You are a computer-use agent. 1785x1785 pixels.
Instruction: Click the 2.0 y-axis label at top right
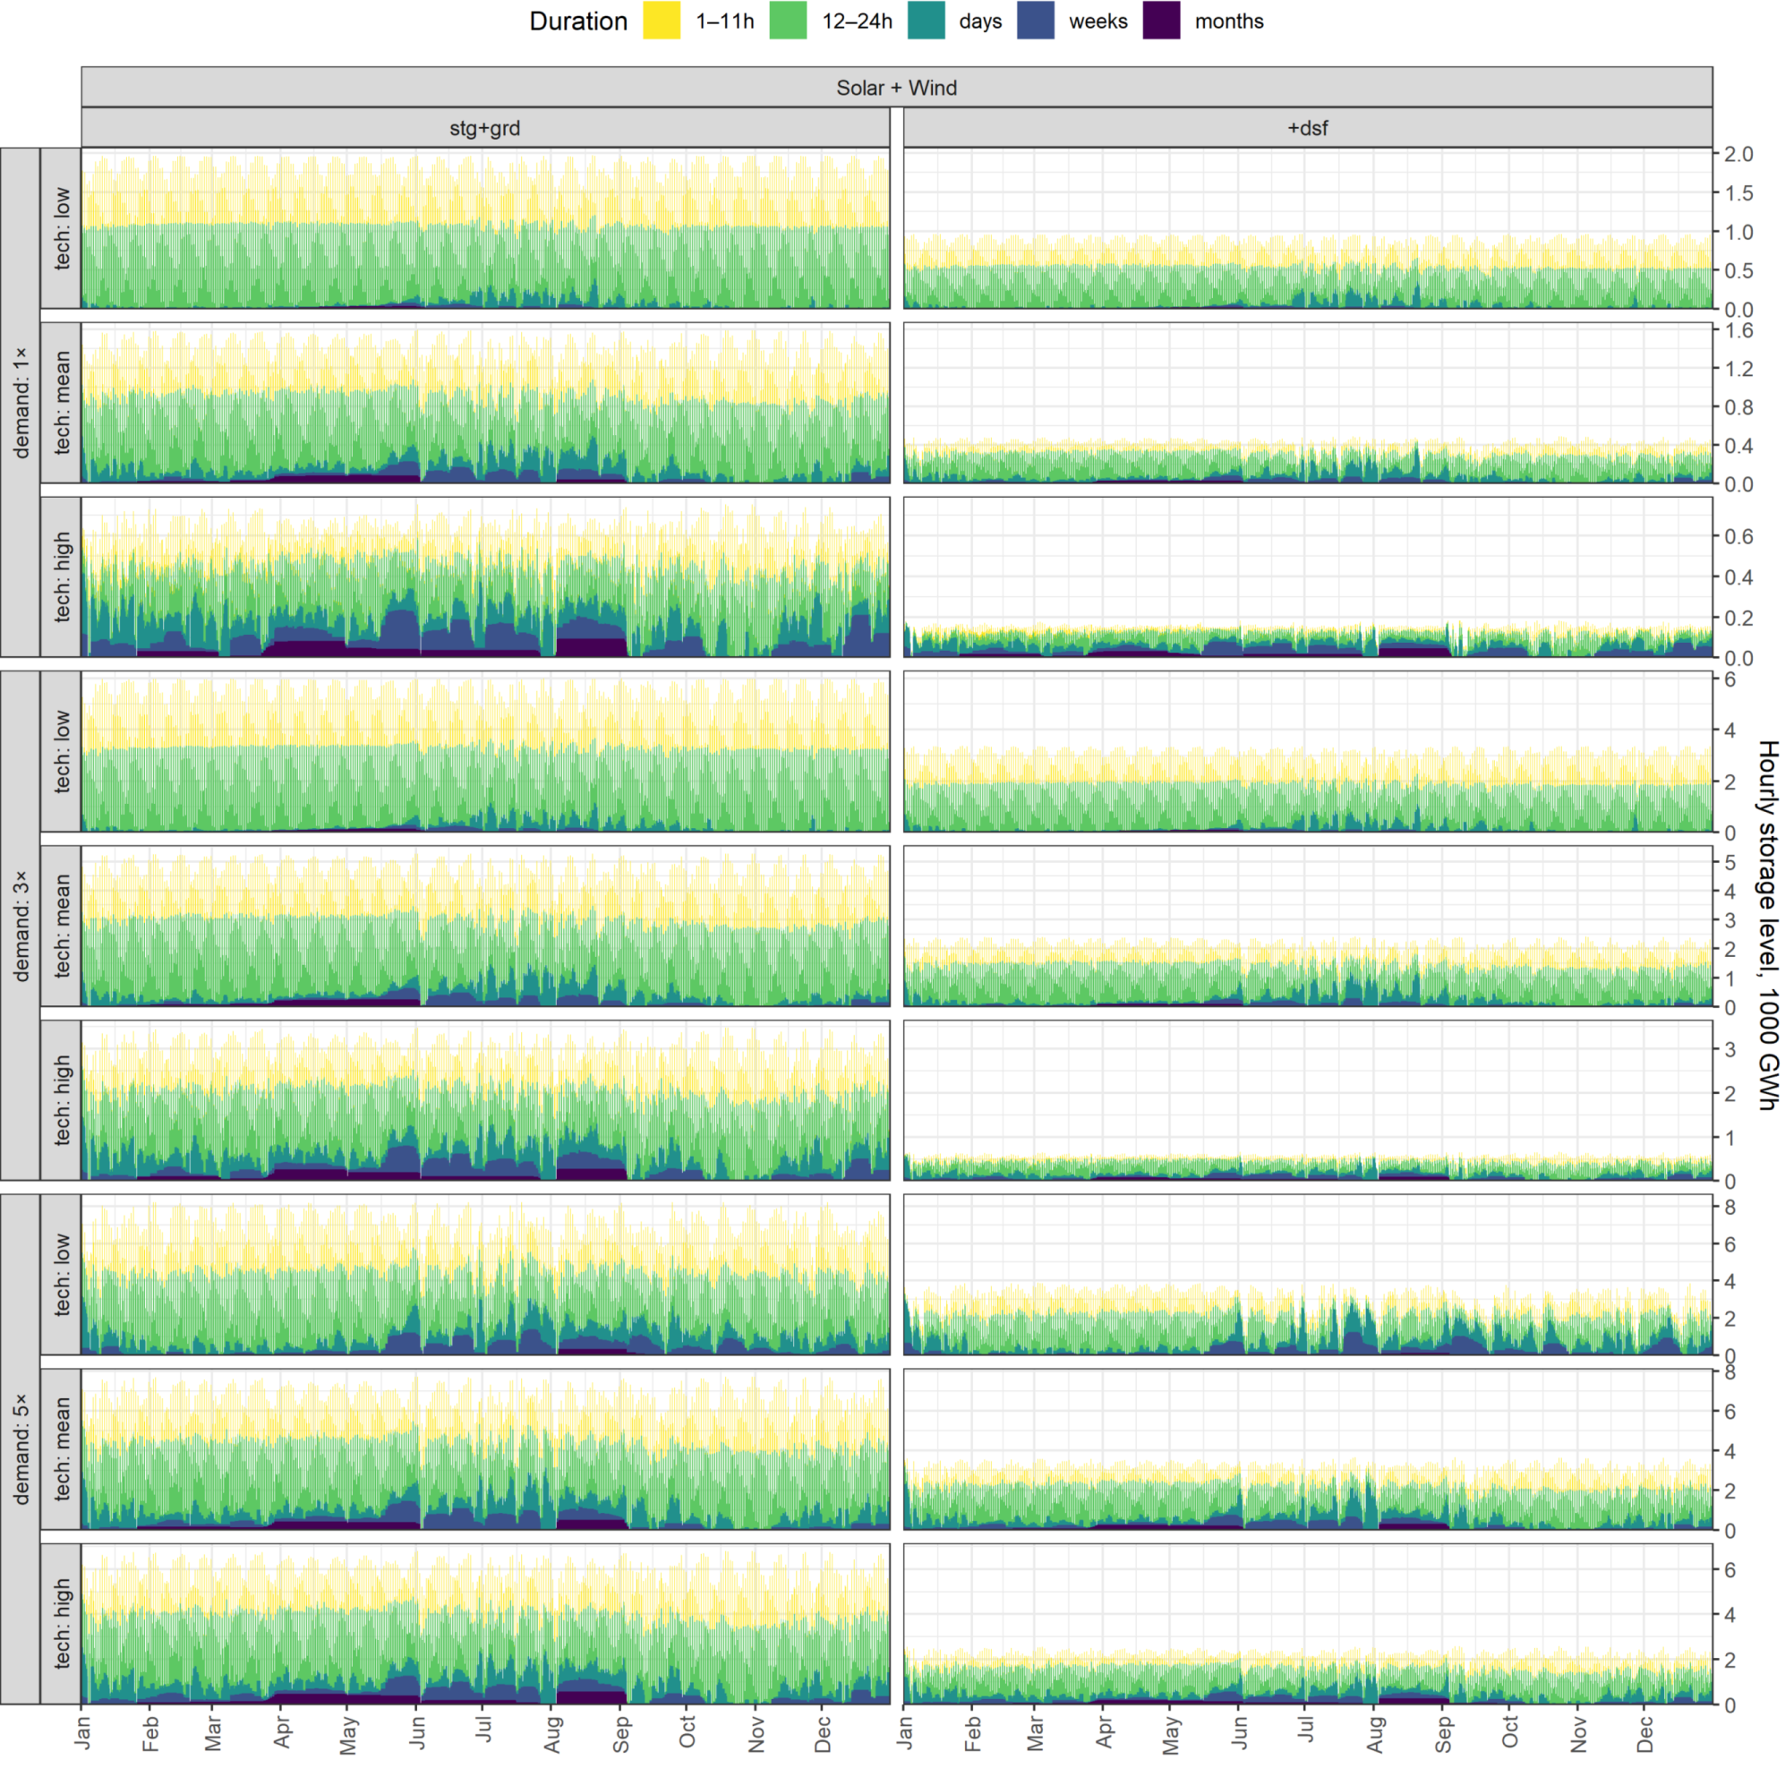point(1738,154)
